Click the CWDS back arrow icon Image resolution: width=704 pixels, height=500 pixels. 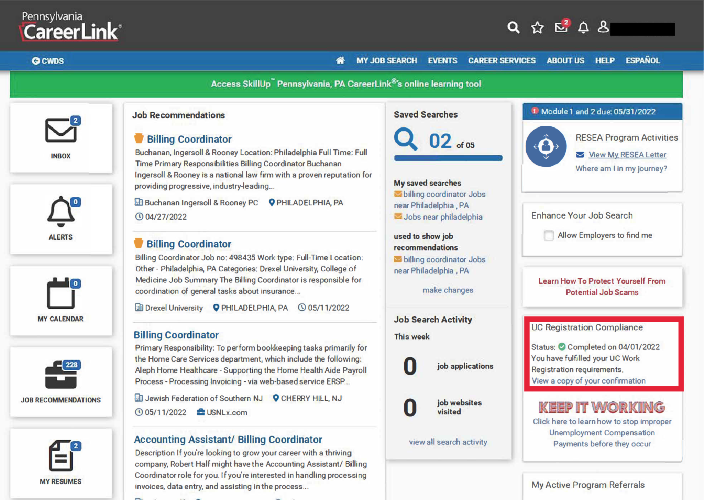(x=36, y=60)
